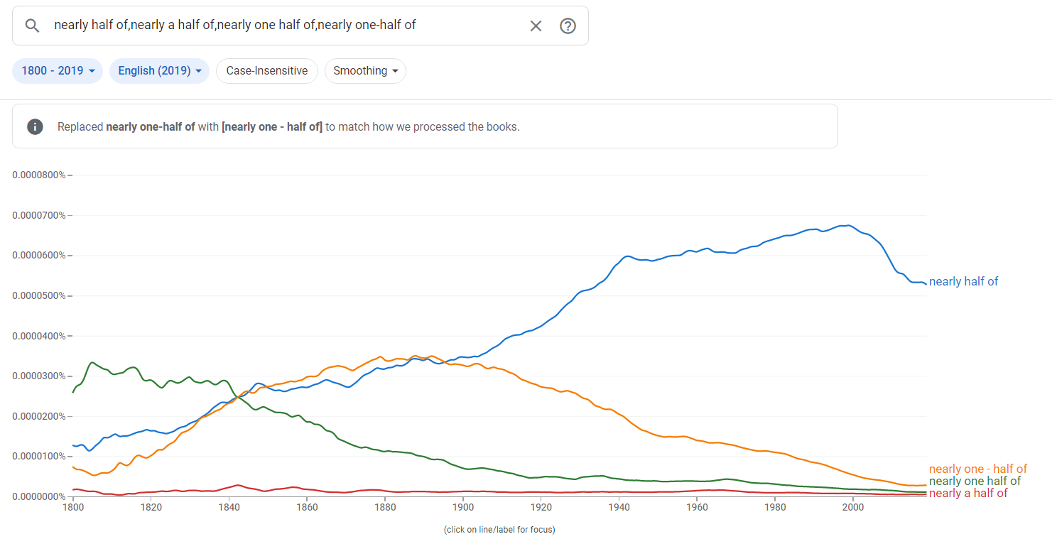Image resolution: width=1052 pixels, height=539 pixels.
Task: Open the Smoothing dropdown
Action: coord(365,71)
